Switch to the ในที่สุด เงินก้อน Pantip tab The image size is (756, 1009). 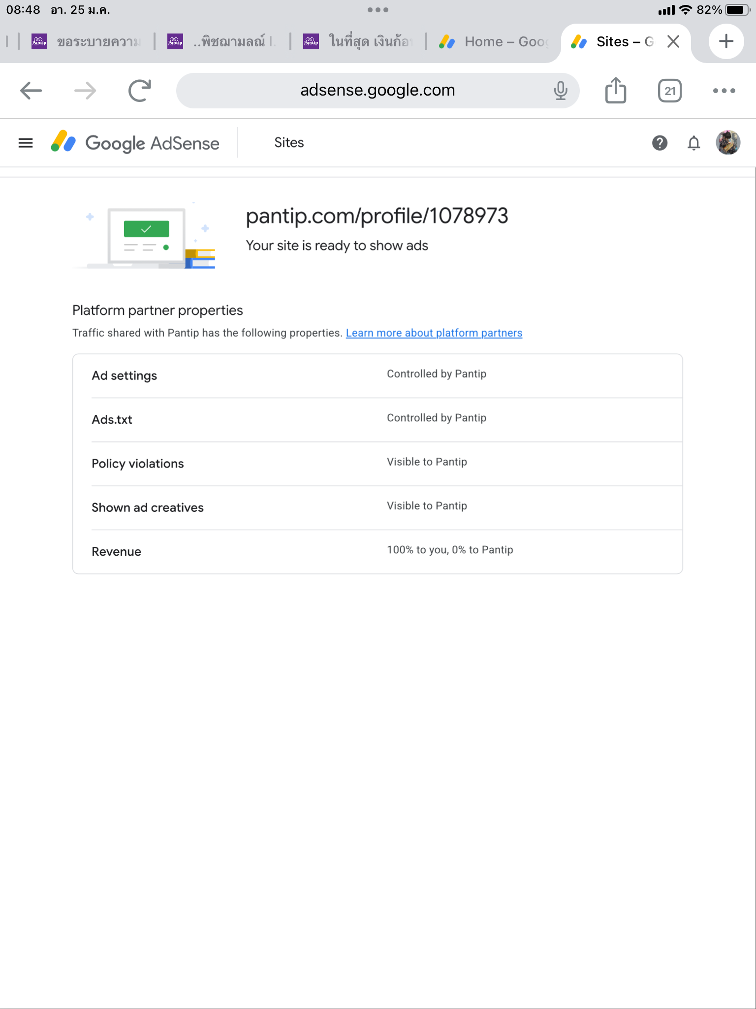click(358, 42)
